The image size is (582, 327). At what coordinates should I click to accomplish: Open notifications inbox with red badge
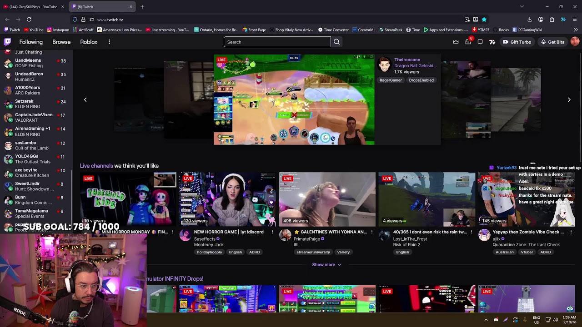click(x=468, y=42)
